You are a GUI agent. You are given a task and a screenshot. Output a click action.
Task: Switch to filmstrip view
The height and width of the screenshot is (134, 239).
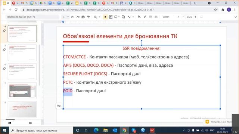pyautogui.click(x=10, y=123)
